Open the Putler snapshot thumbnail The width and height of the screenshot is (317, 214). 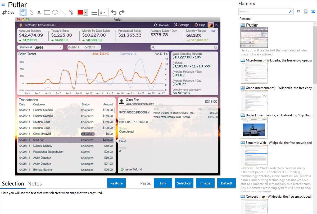click(x=254, y=37)
